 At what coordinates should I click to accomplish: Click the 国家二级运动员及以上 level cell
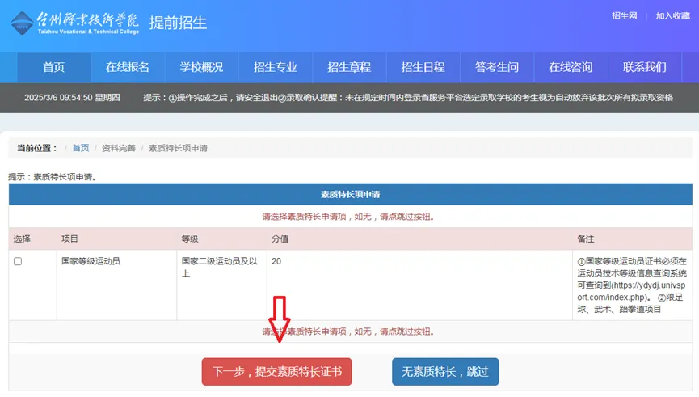click(x=220, y=268)
